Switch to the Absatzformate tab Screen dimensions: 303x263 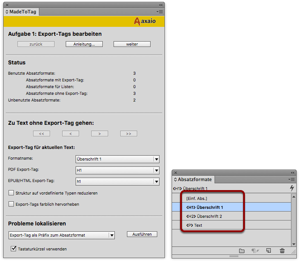(194, 180)
